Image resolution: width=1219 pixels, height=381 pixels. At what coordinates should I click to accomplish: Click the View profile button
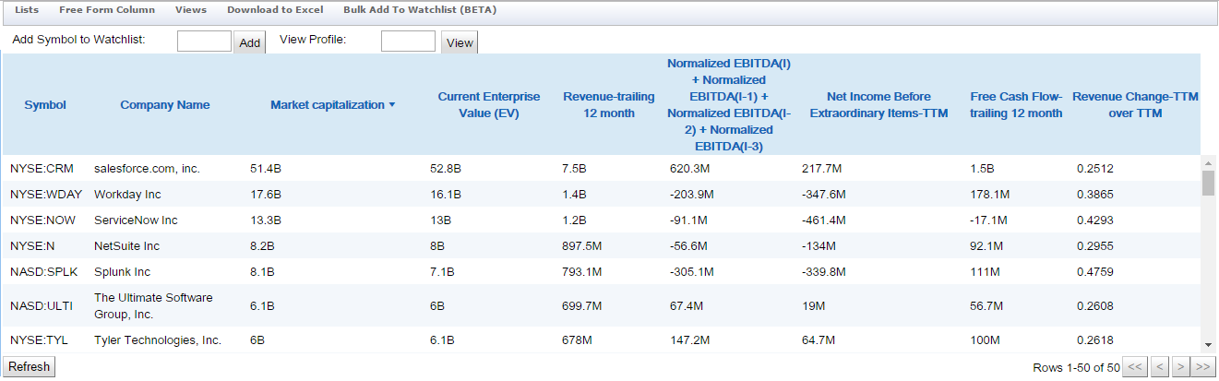tap(460, 42)
